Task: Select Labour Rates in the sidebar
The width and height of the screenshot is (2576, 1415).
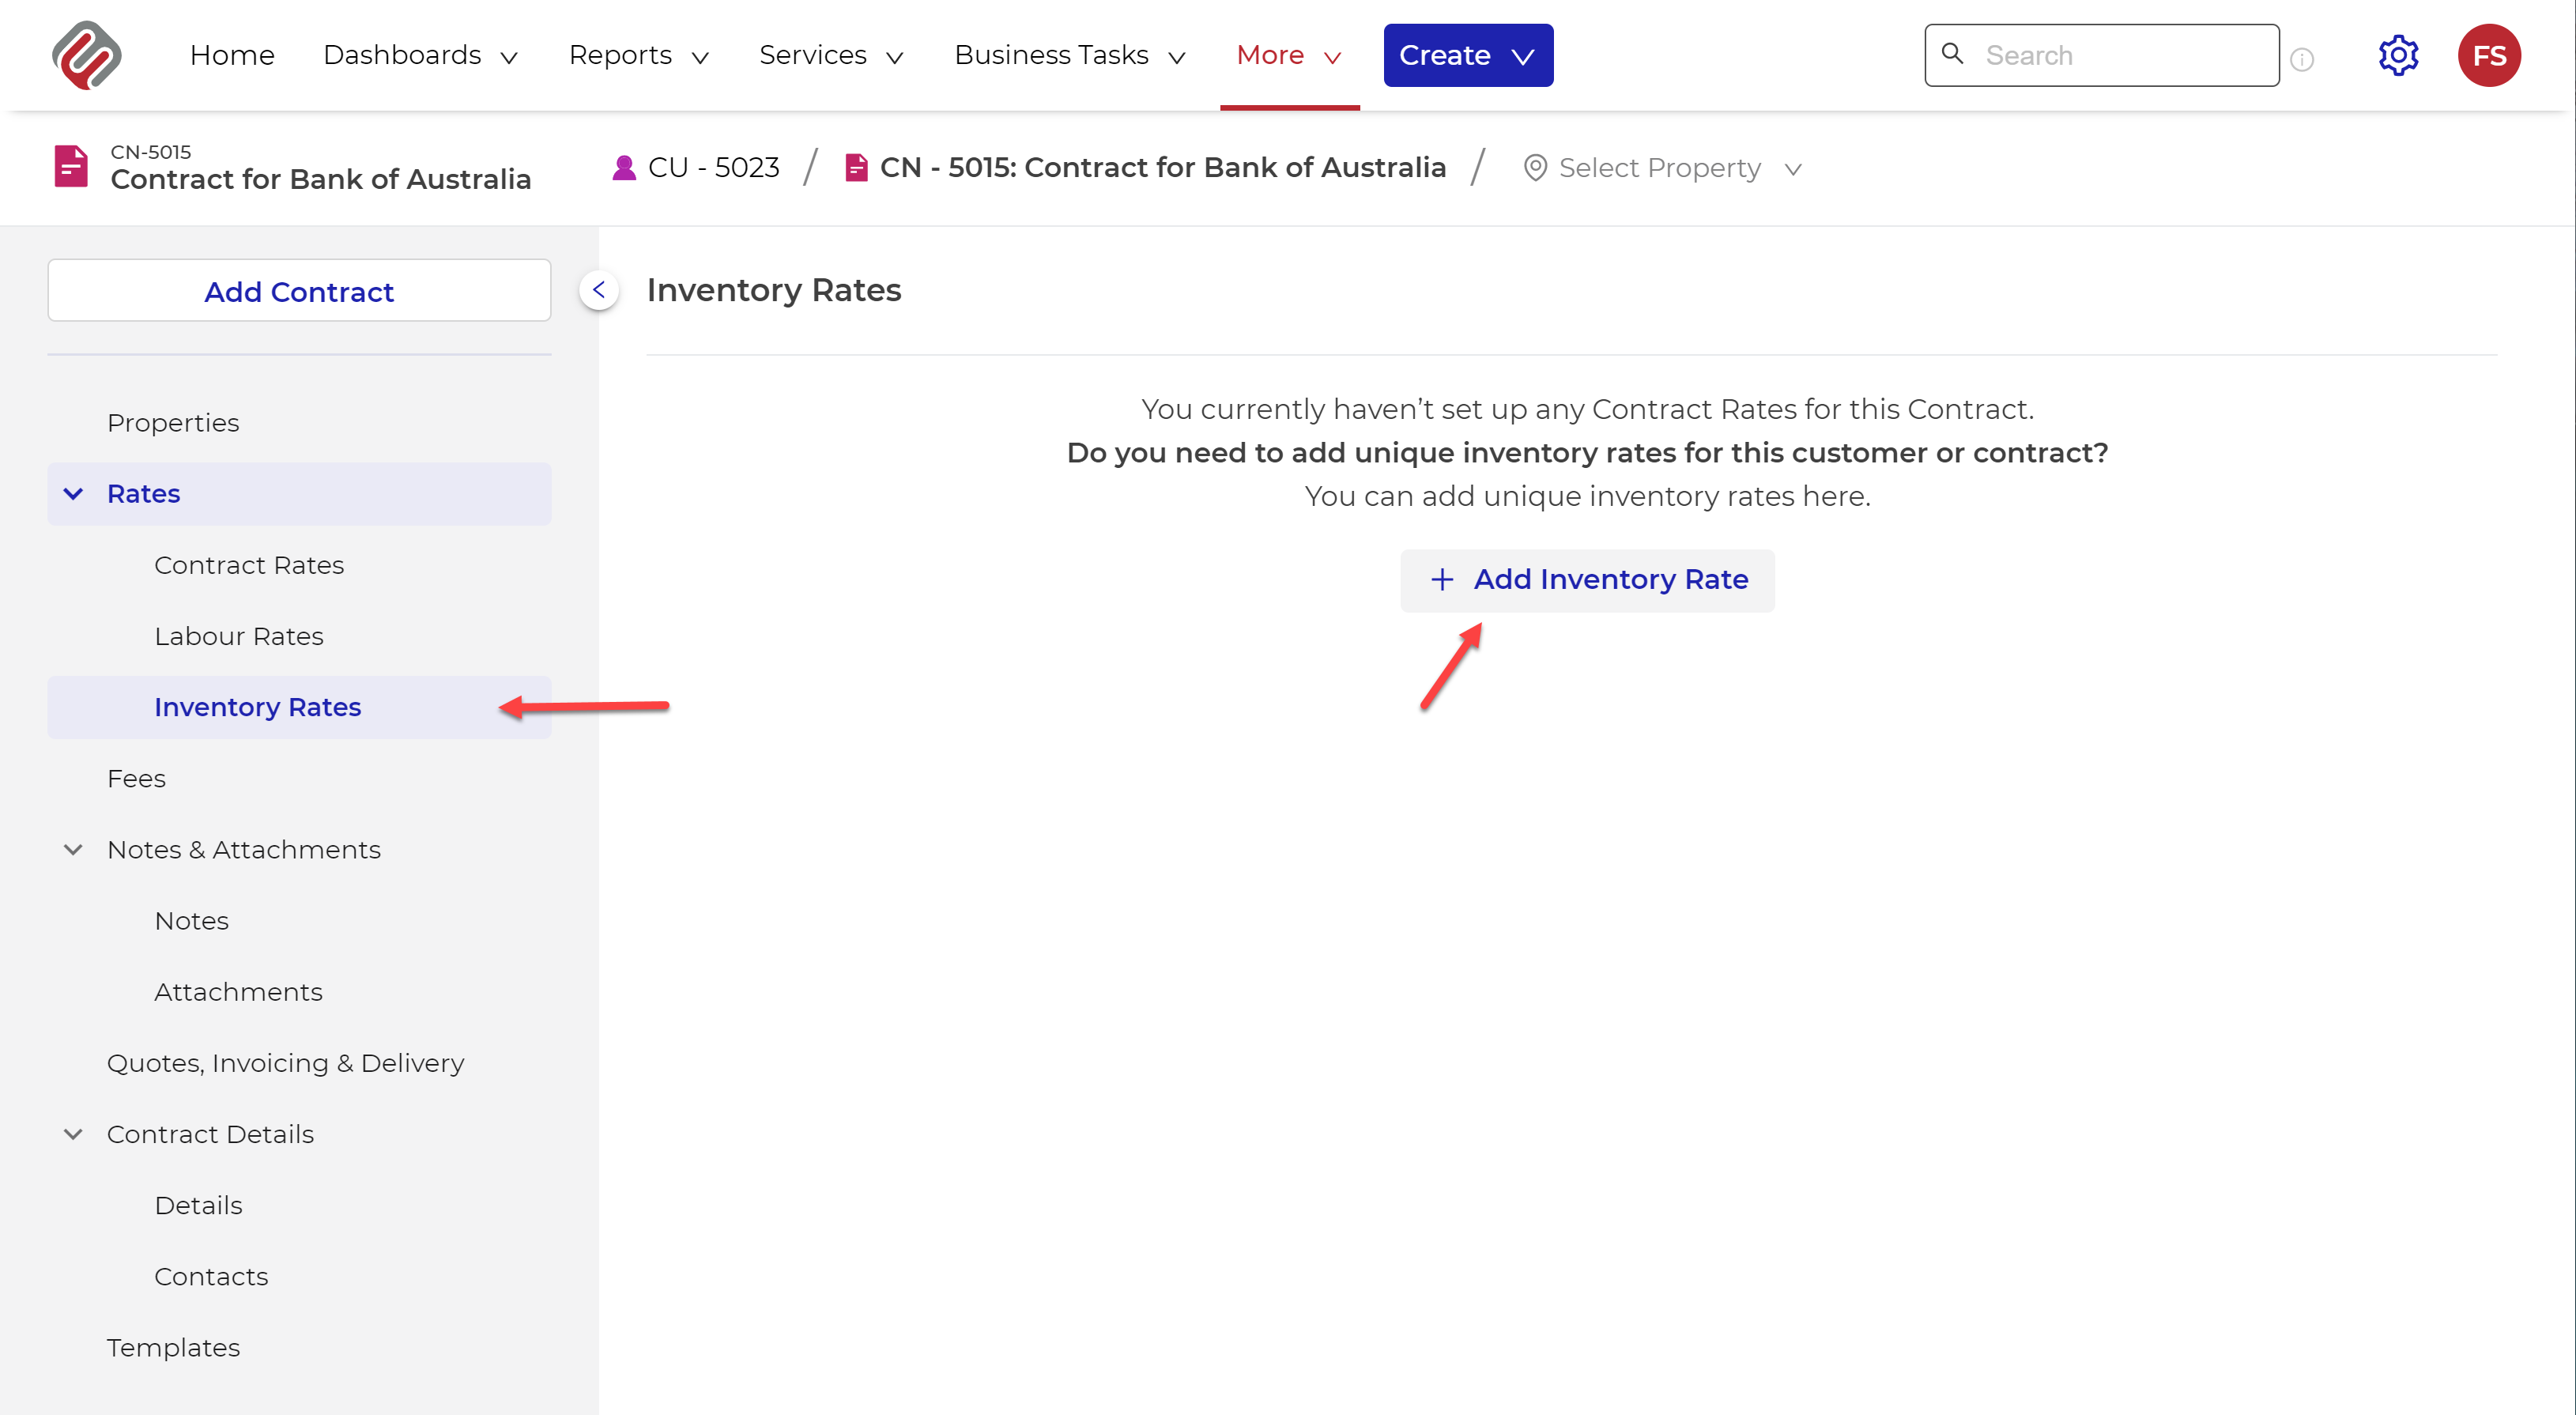Action: click(x=239, y=636)
